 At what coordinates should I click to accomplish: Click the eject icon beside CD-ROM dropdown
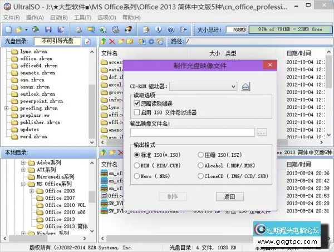[x=245, y=87]
